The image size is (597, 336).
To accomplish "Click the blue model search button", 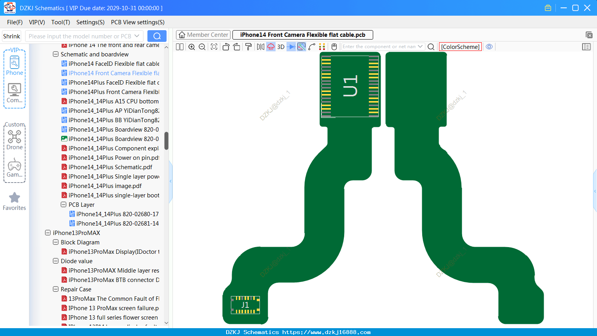I will (157, 36).
